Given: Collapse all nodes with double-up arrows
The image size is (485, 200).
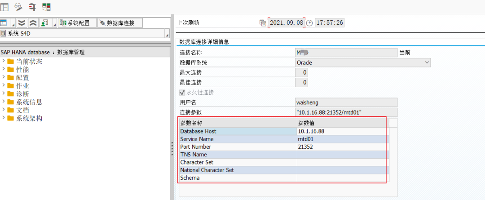Looking at the screenshot, I should click(33, 23).
